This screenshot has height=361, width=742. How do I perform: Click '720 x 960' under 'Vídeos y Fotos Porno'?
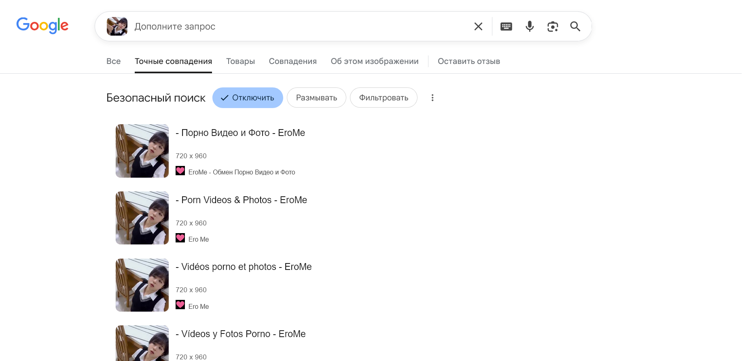pyautogui.click(x=191, y=357)
